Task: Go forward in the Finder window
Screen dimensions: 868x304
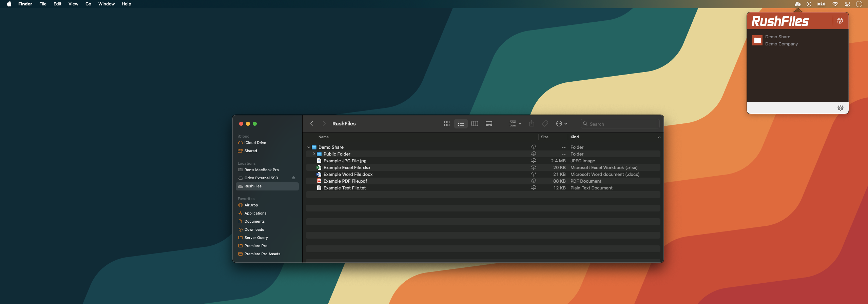Action: 324,123
